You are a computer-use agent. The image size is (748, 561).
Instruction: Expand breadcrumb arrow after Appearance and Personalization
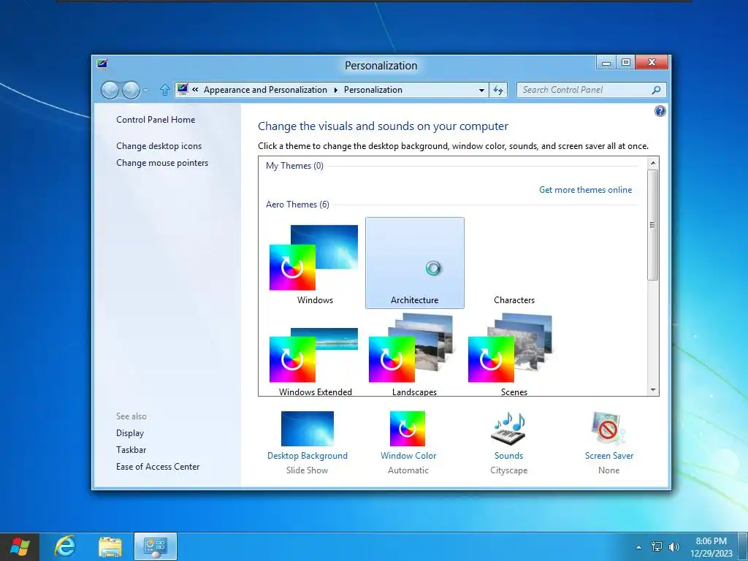point(336,90)
